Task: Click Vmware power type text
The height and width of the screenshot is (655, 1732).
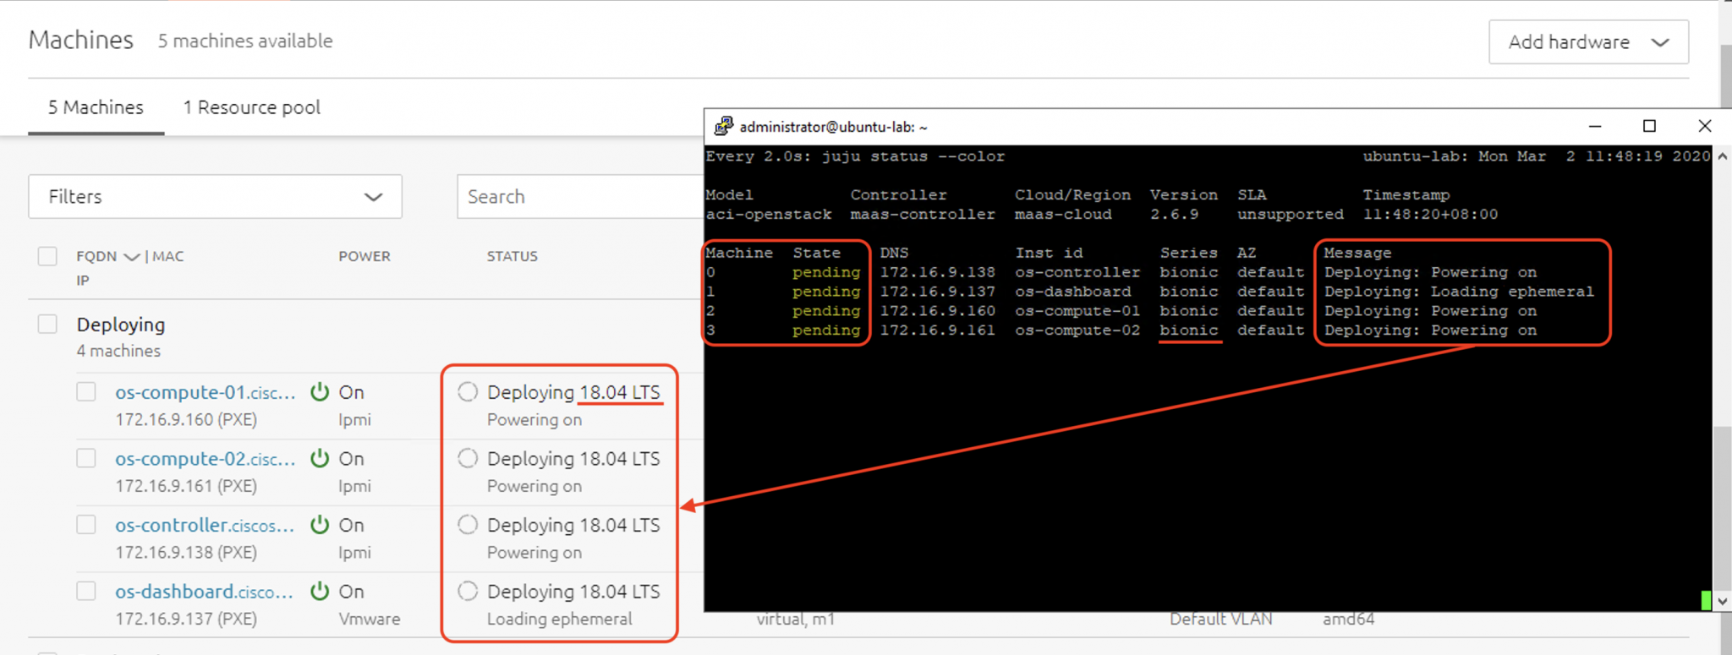Action: point(370,619)
